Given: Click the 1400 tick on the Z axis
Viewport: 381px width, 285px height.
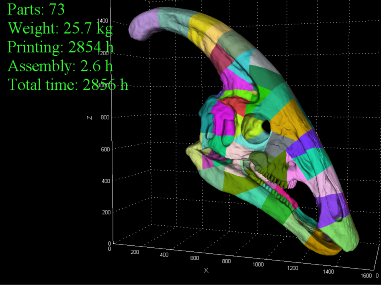Looking at the screenshot, I should click(x=102, y=20).
